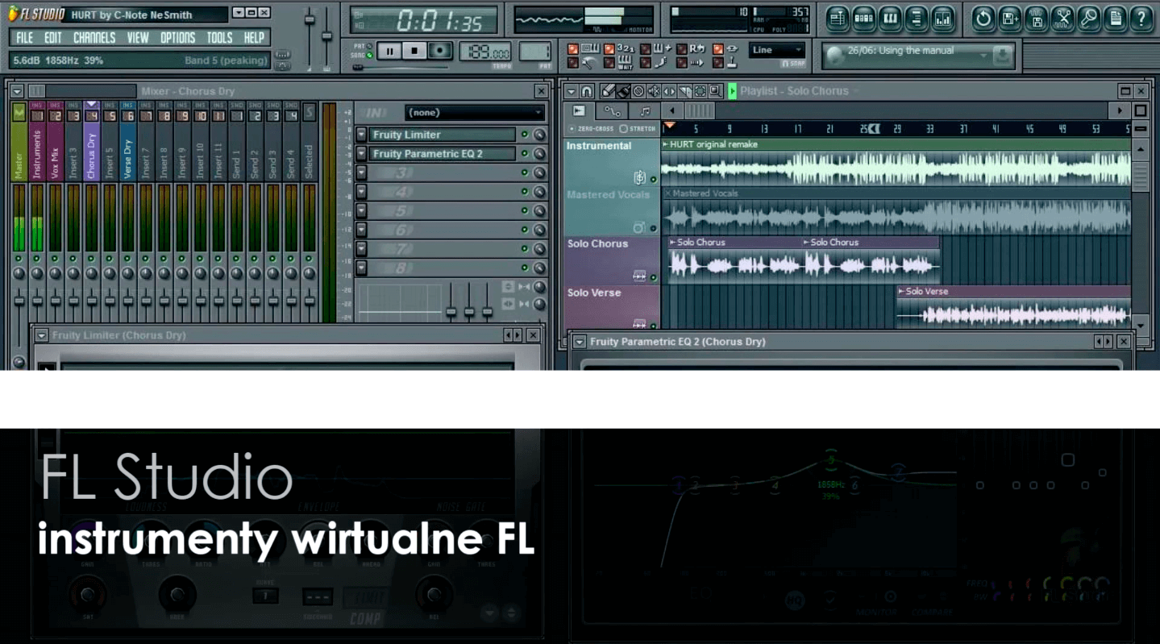1160x644 pixels.
Task: Click the main pitch slider
Action: [x=326, y=35]
